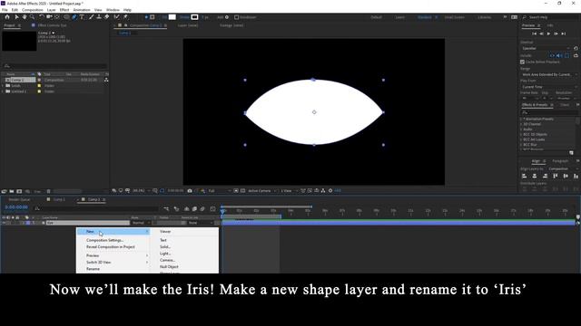The height and width of the screenshot is (326, 581).
Task: Open the Active Camera dropdown
Action: [262, 191]
